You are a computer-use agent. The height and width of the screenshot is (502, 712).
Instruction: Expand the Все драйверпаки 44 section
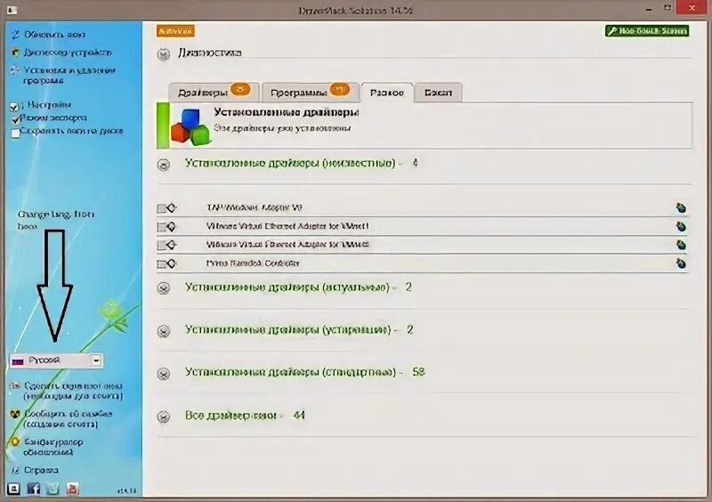pyautogui.click(x=164, y=417)
